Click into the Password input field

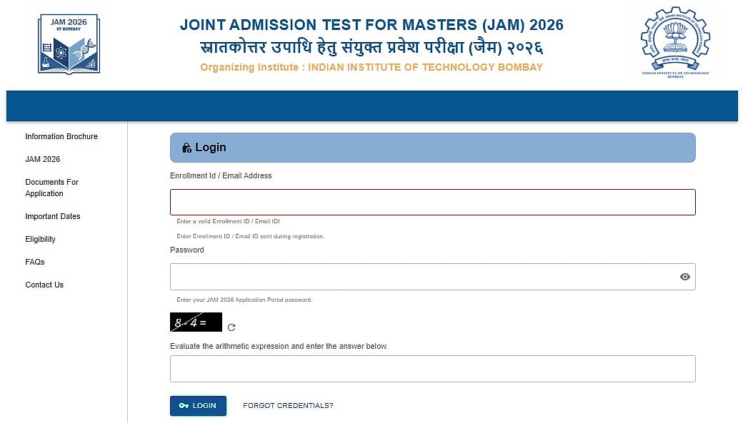(422, 277)
